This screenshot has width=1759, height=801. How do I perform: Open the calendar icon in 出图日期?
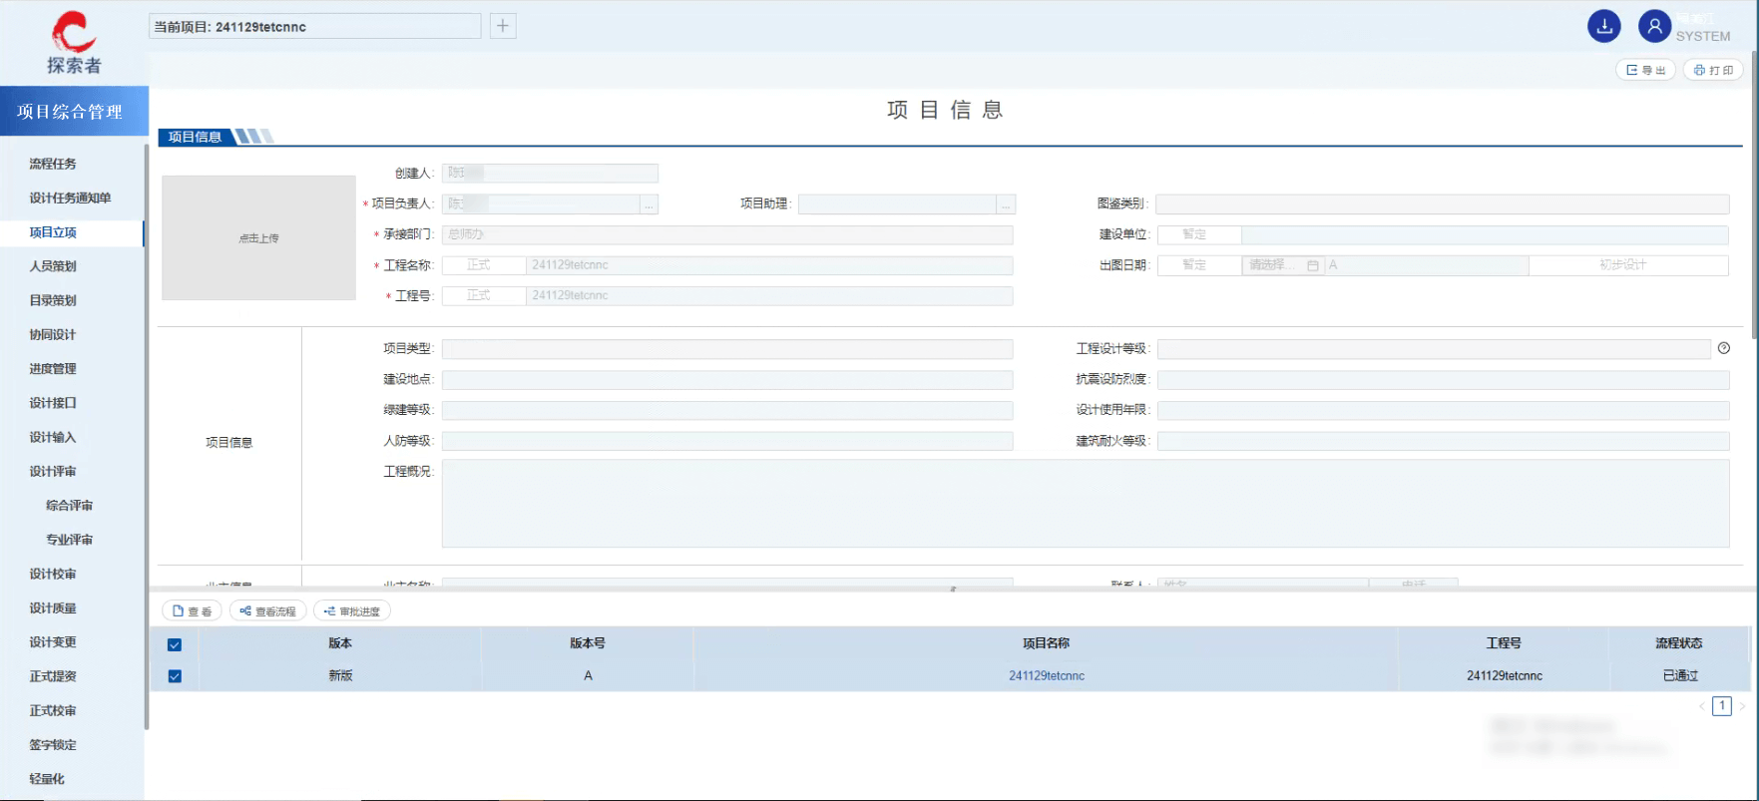(x=1312, y=265)
